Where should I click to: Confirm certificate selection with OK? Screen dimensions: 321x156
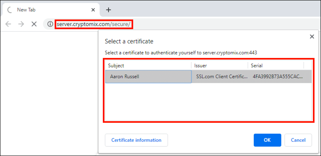coord(267,140)
